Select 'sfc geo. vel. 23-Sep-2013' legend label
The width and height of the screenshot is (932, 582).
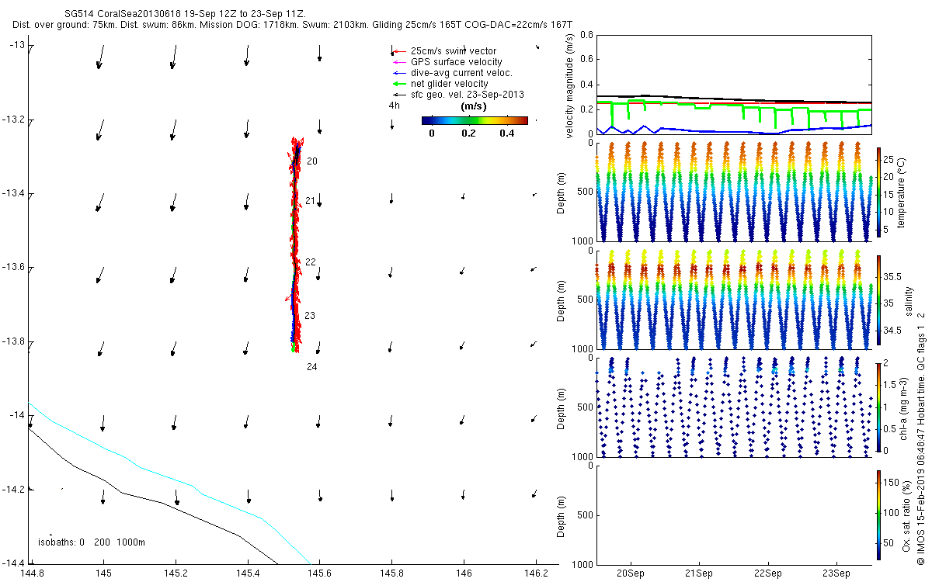468,95
